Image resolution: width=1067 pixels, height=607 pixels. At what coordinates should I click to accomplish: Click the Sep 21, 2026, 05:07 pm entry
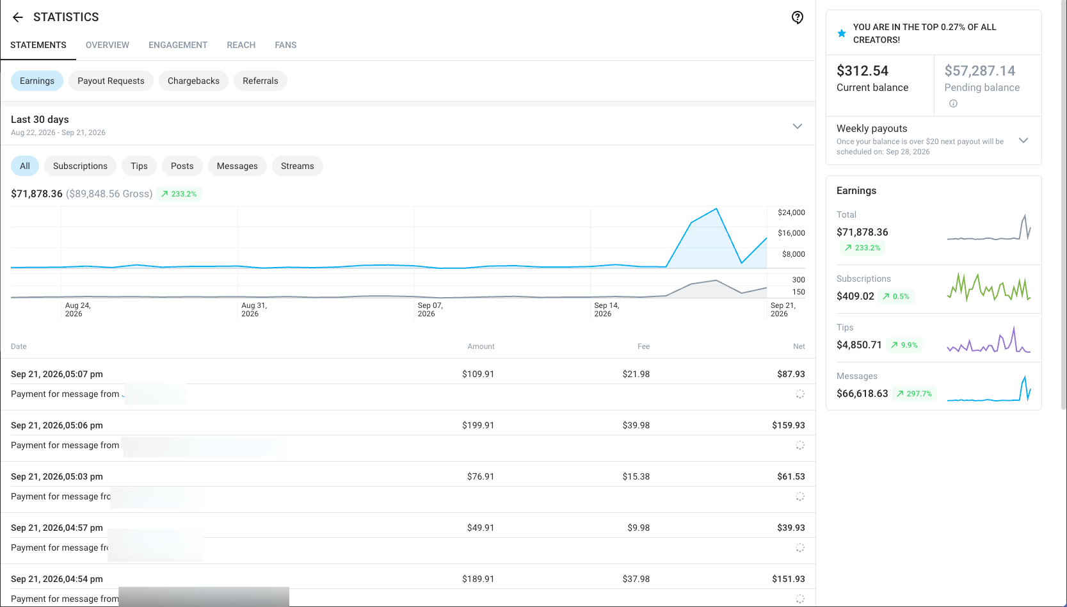(x=57, y=374)
